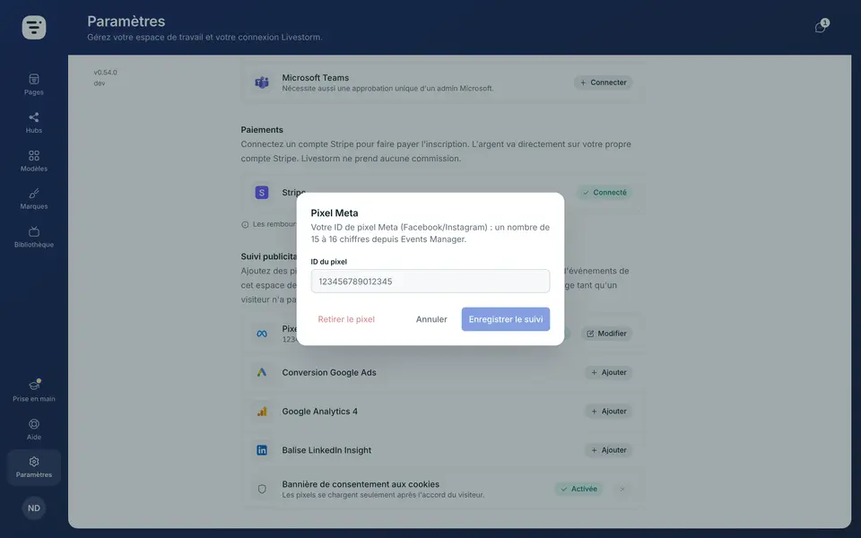Click the Livestorm logo icon
The image size is (861, 538).
click(34, 28)
